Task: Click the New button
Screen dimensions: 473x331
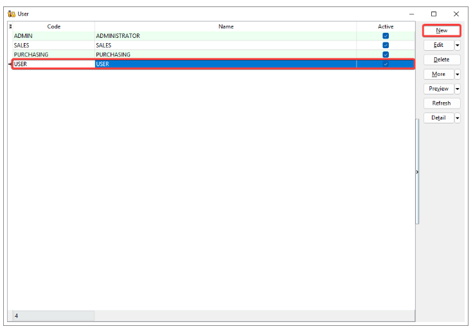Action: [x=442, y=30]
